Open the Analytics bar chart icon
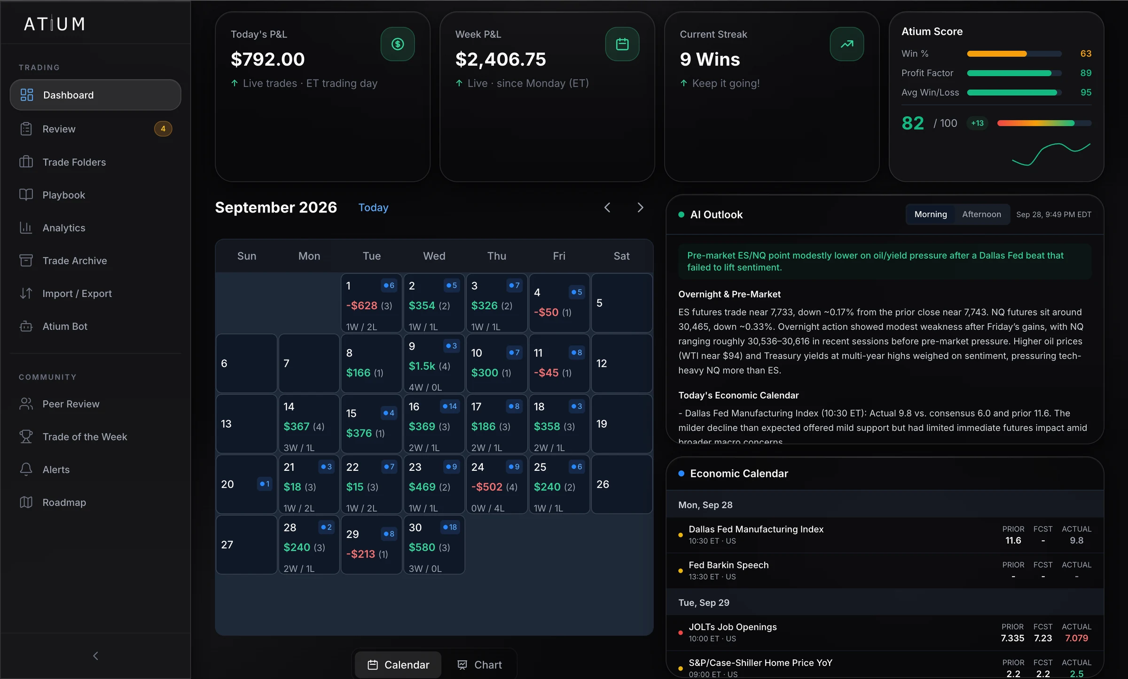Screen dimensions: 1128x679 pos(26,227)
